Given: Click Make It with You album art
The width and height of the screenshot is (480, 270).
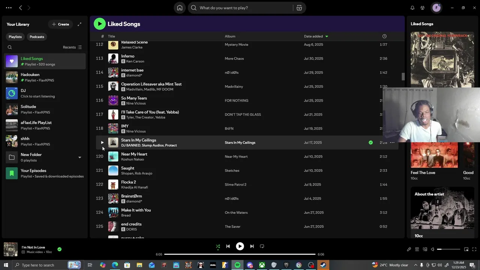Looking at the screenshot, I should [x=113, y=212].
